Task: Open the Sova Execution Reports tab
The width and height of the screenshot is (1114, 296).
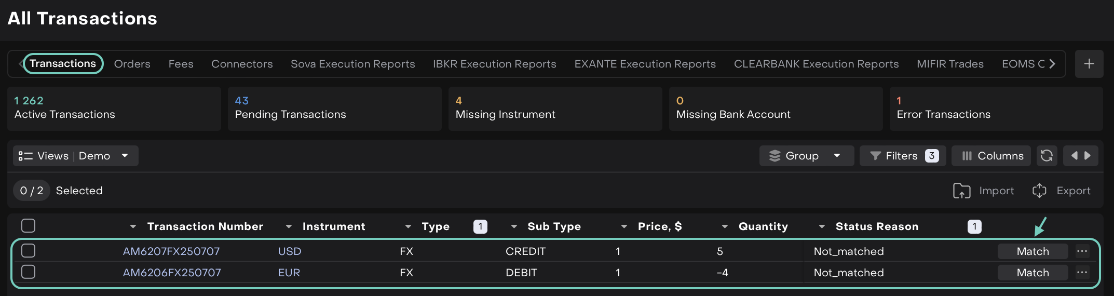Action: tap(352, 64)
